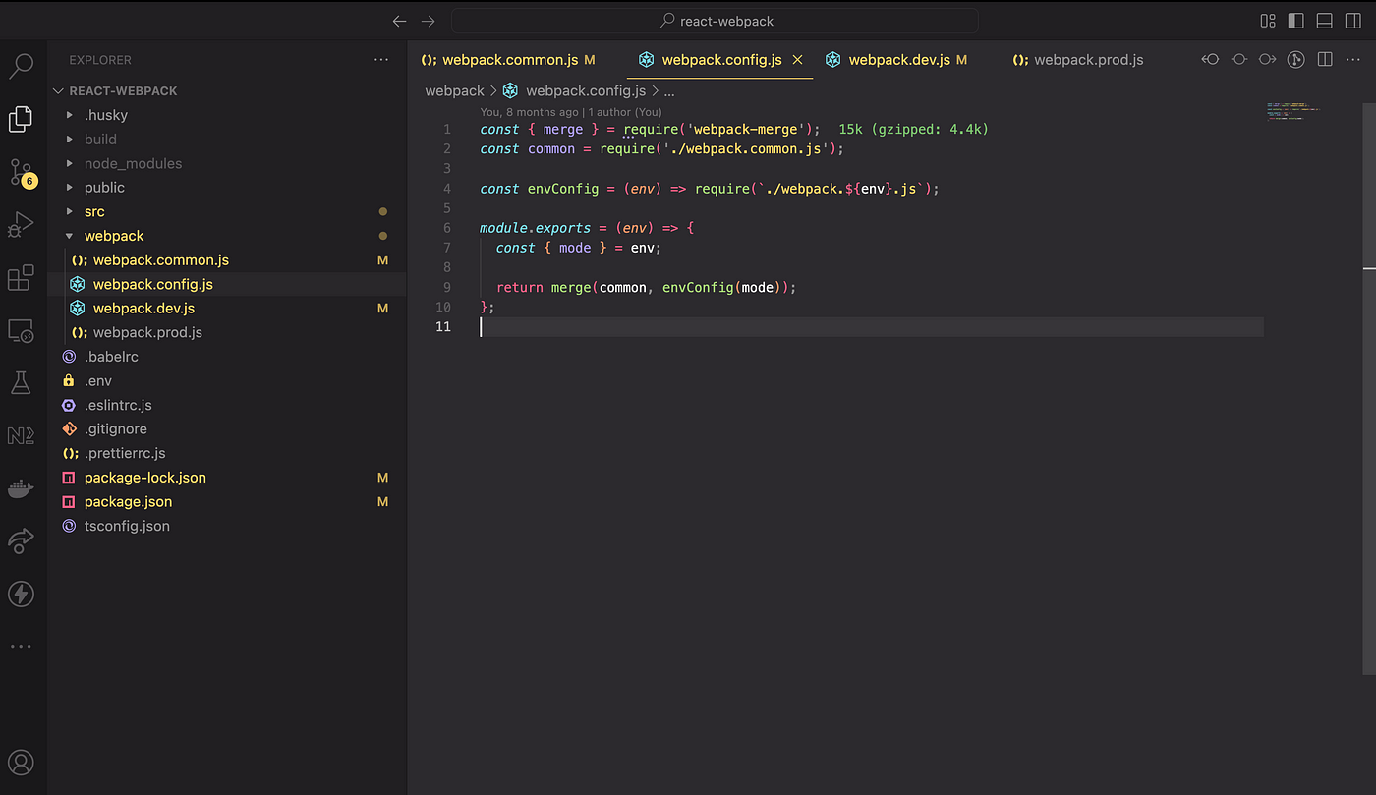The height and width of the screenshot is (795, 1376).
Task: Open the Docker whale icon
Action: [21, 488]
